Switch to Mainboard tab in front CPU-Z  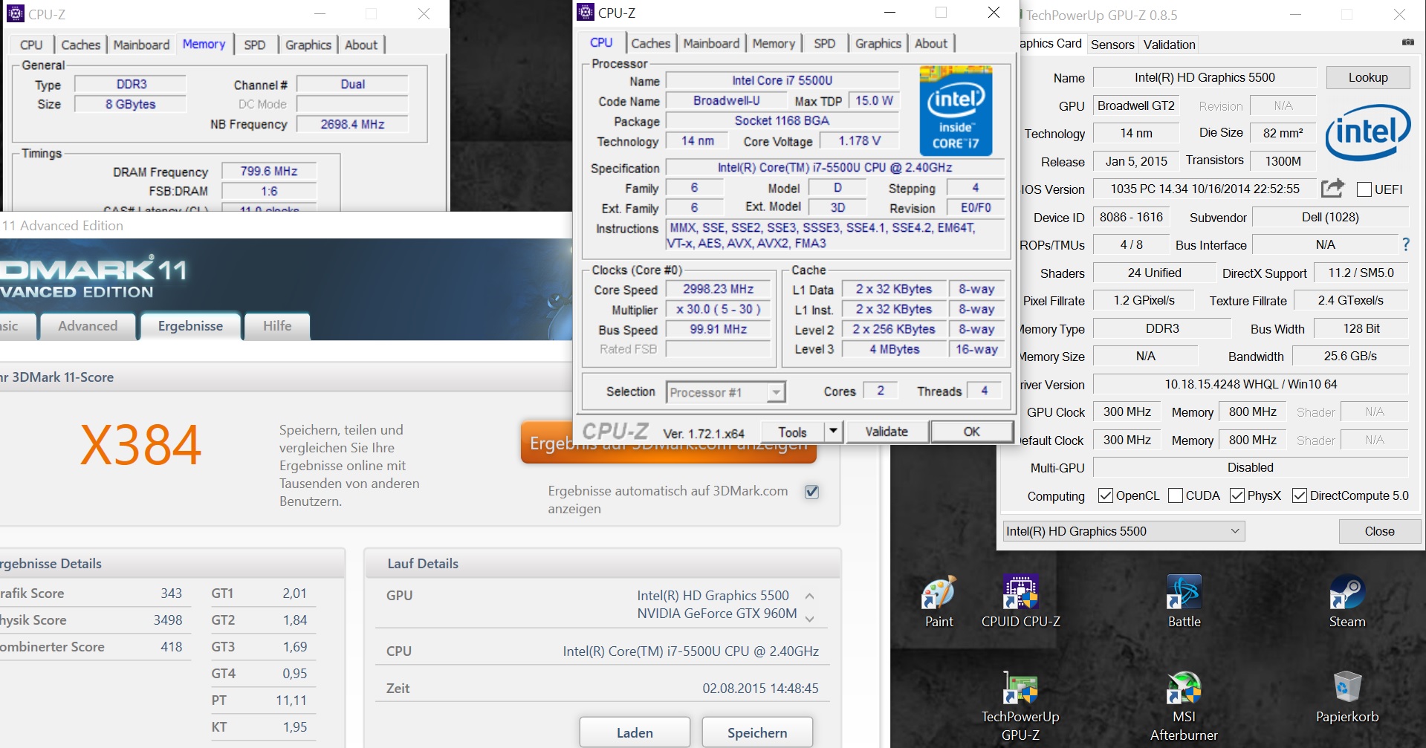(x=711, y=43)
